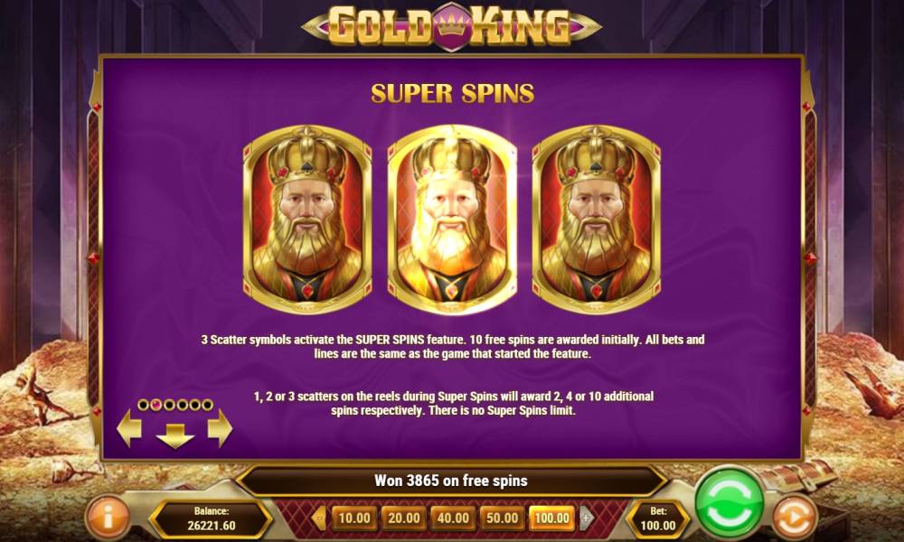Decrease bet with left arrow near 10.00
The image size is (904, 542).
click(319, 518)
